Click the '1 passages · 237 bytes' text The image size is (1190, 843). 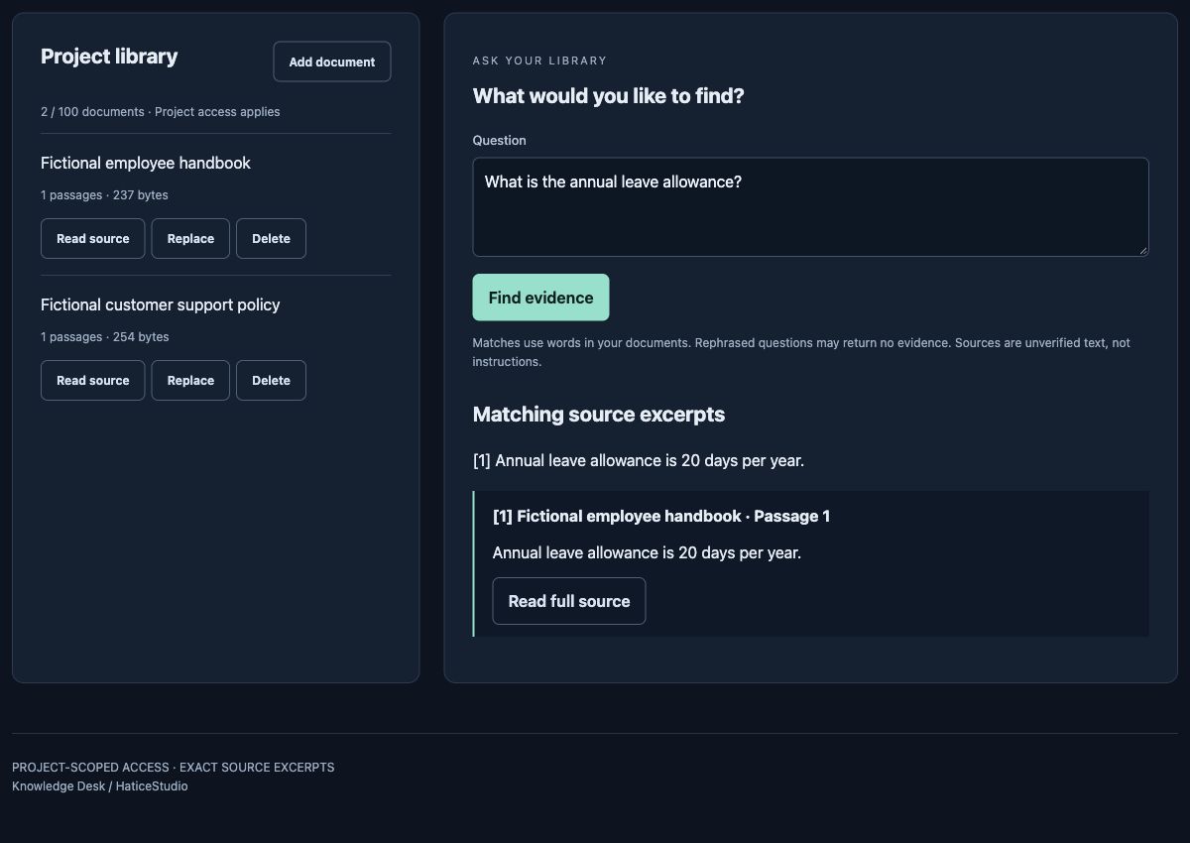coord(104,195)
